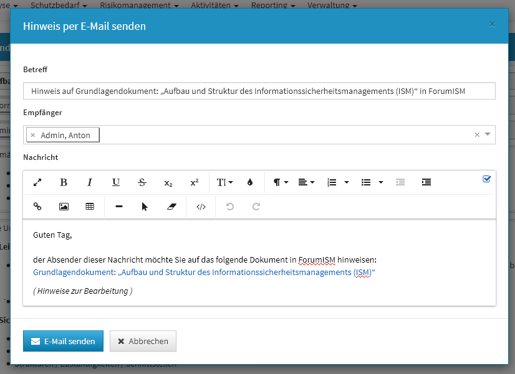Image resolution: width=515 pixels, height=374 pixels.
Task: Apply italic formatting in editor toolbar
Action: (x=90, y=182)
